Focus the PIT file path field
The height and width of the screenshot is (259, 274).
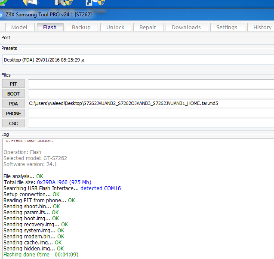(x=151, y=84)
